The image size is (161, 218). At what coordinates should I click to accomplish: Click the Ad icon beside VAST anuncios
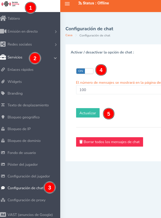[x=3, y=214]
